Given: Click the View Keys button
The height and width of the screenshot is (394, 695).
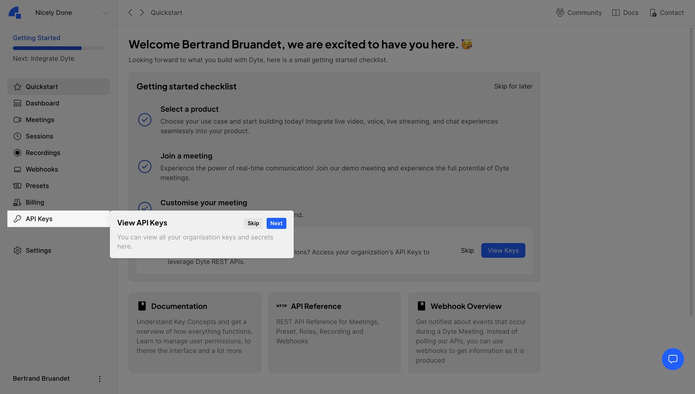Looking at the screenshot, I should click(503, 250).
